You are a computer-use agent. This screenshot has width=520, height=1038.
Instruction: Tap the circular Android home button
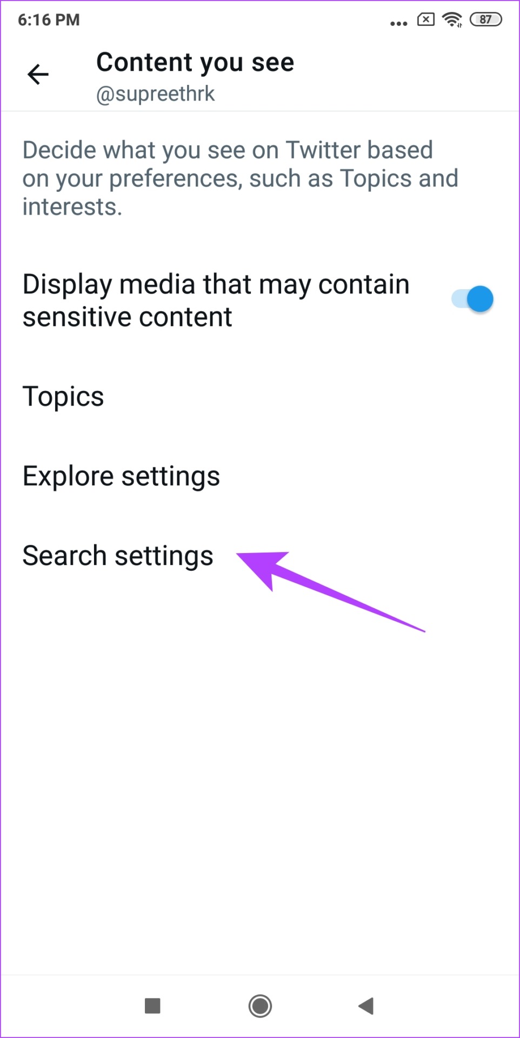(260, 1006)
